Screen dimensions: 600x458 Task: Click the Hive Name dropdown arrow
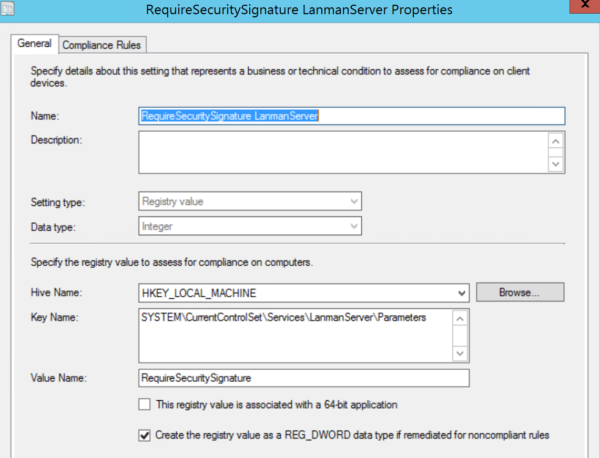click(462, 293)
